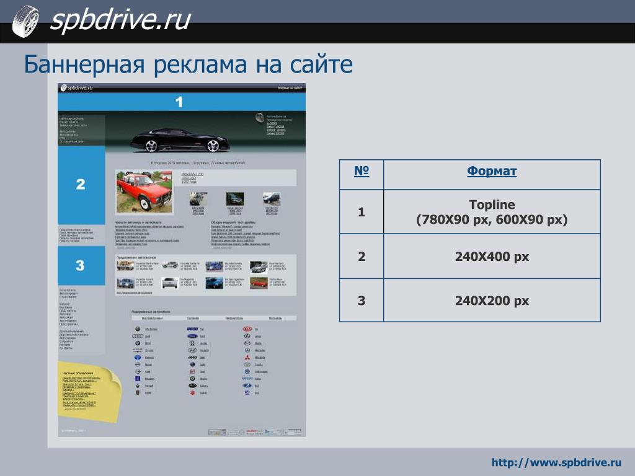Click the yellow sticky note 'Частные объявления'
635x476 pixels.
[88, 392]
